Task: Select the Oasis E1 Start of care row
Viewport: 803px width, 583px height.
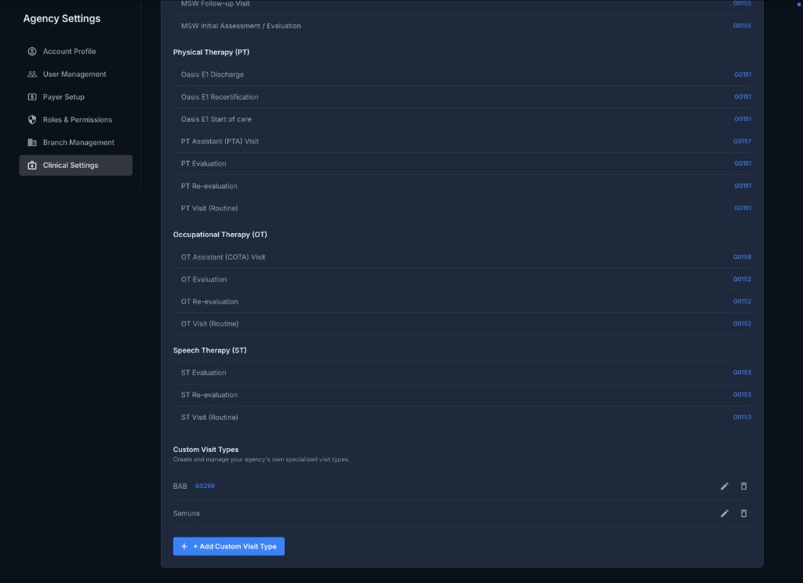Action: pyautogui.click(x=463, y=119)
